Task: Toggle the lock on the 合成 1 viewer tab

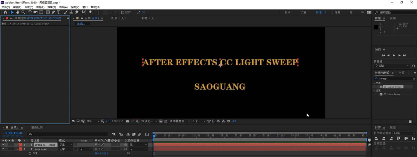Action: [x=82, y=18]
